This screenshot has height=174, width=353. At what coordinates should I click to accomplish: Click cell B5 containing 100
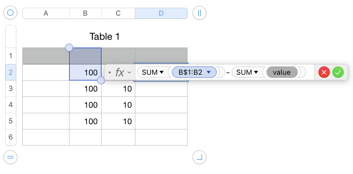[85, 121]
